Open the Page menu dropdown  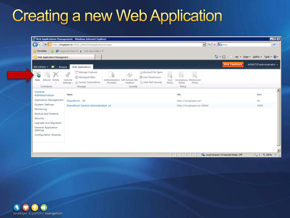[x=247, y=57]
